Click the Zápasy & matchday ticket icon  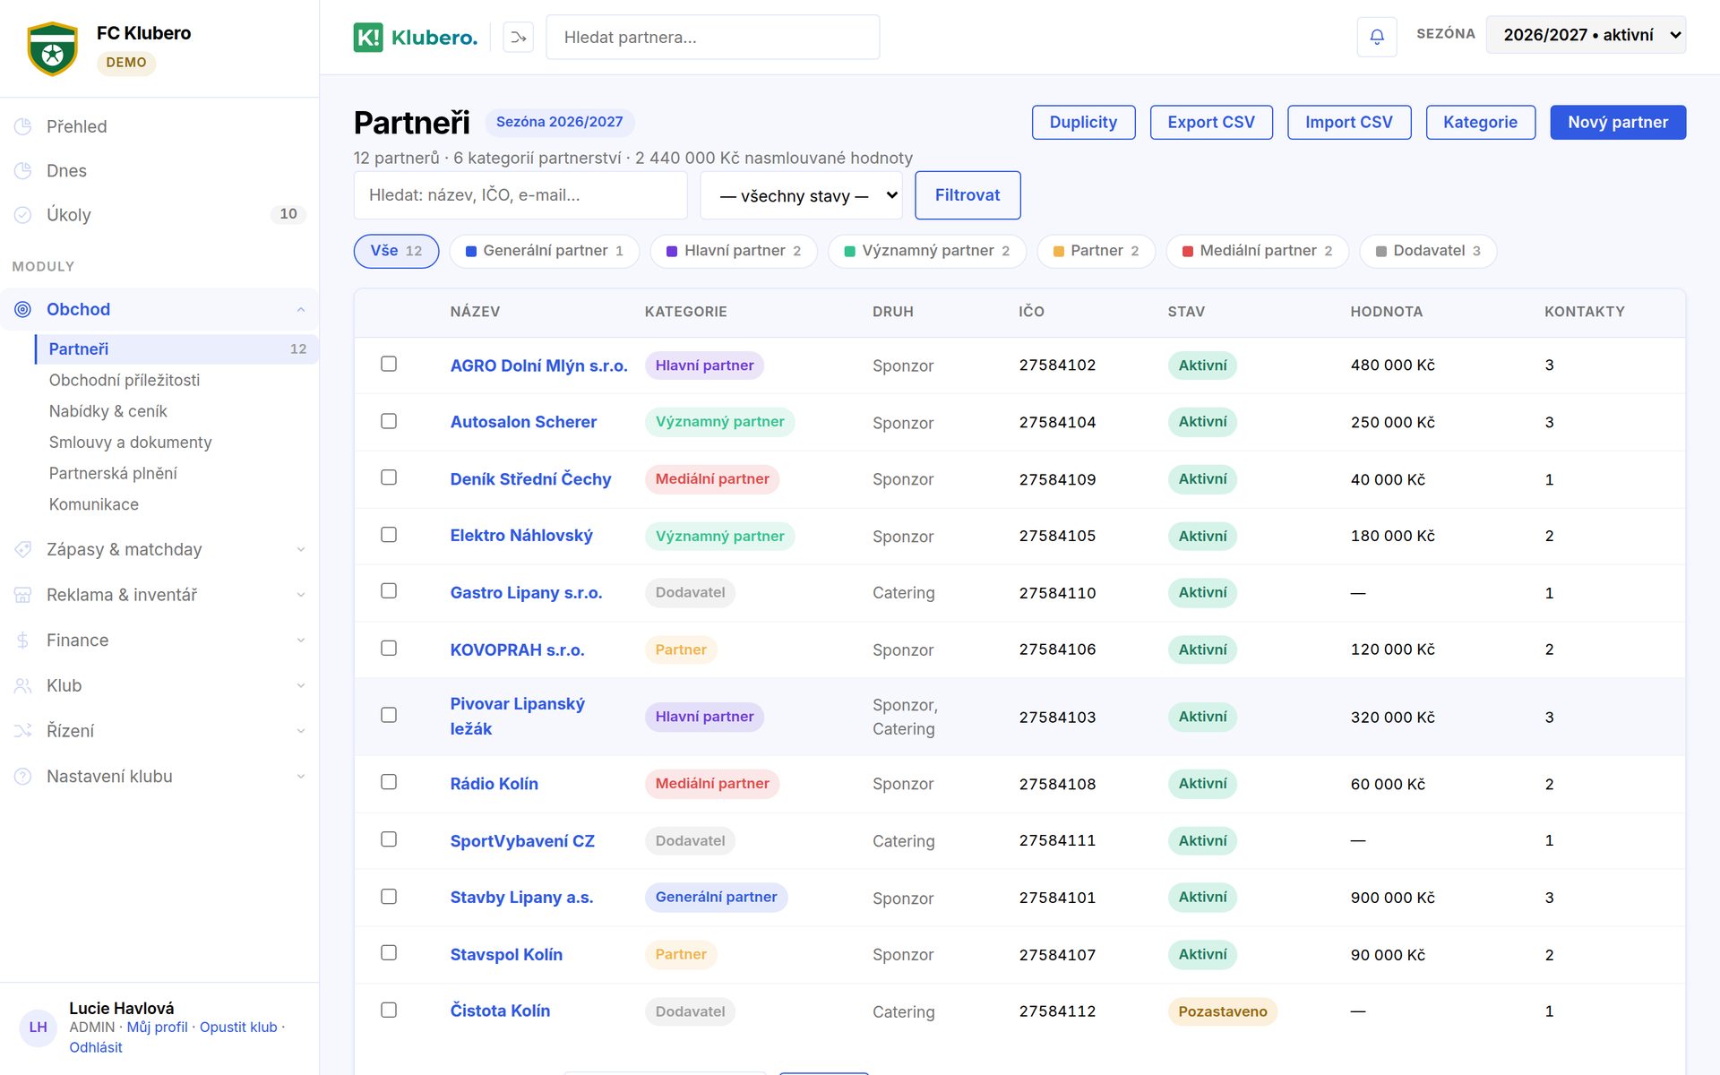23,549
